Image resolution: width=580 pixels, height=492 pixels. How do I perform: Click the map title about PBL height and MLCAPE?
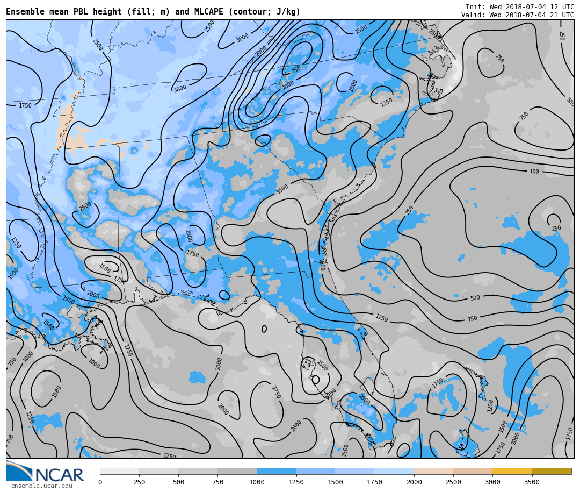pos(153,12)
